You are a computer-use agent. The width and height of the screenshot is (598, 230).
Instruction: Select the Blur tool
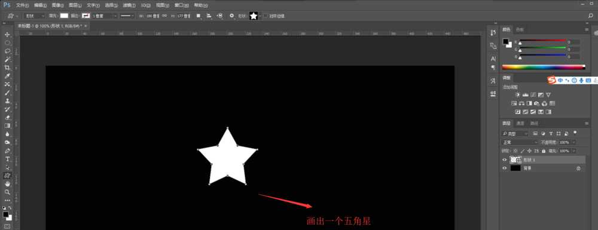pos(7,134)
